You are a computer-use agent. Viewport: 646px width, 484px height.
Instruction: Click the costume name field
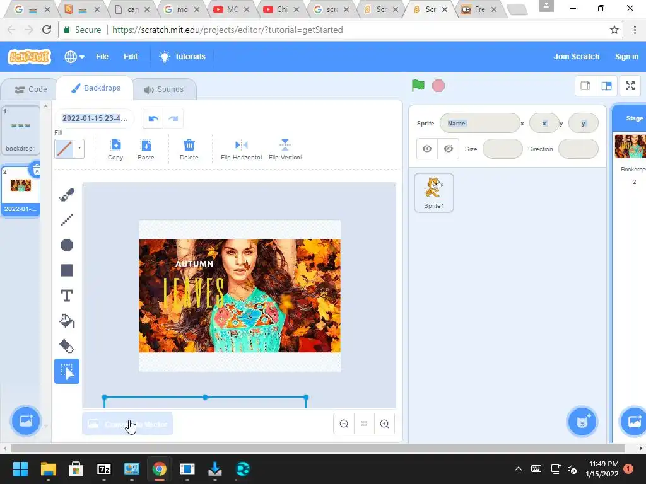95,118
